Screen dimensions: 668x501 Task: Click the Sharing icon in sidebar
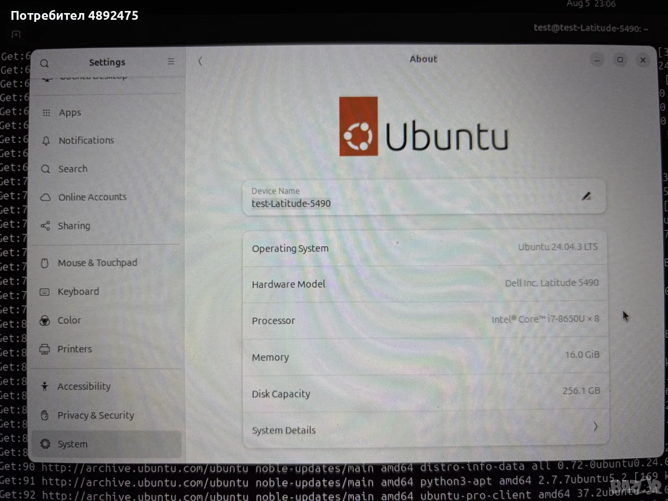point(45,226)
